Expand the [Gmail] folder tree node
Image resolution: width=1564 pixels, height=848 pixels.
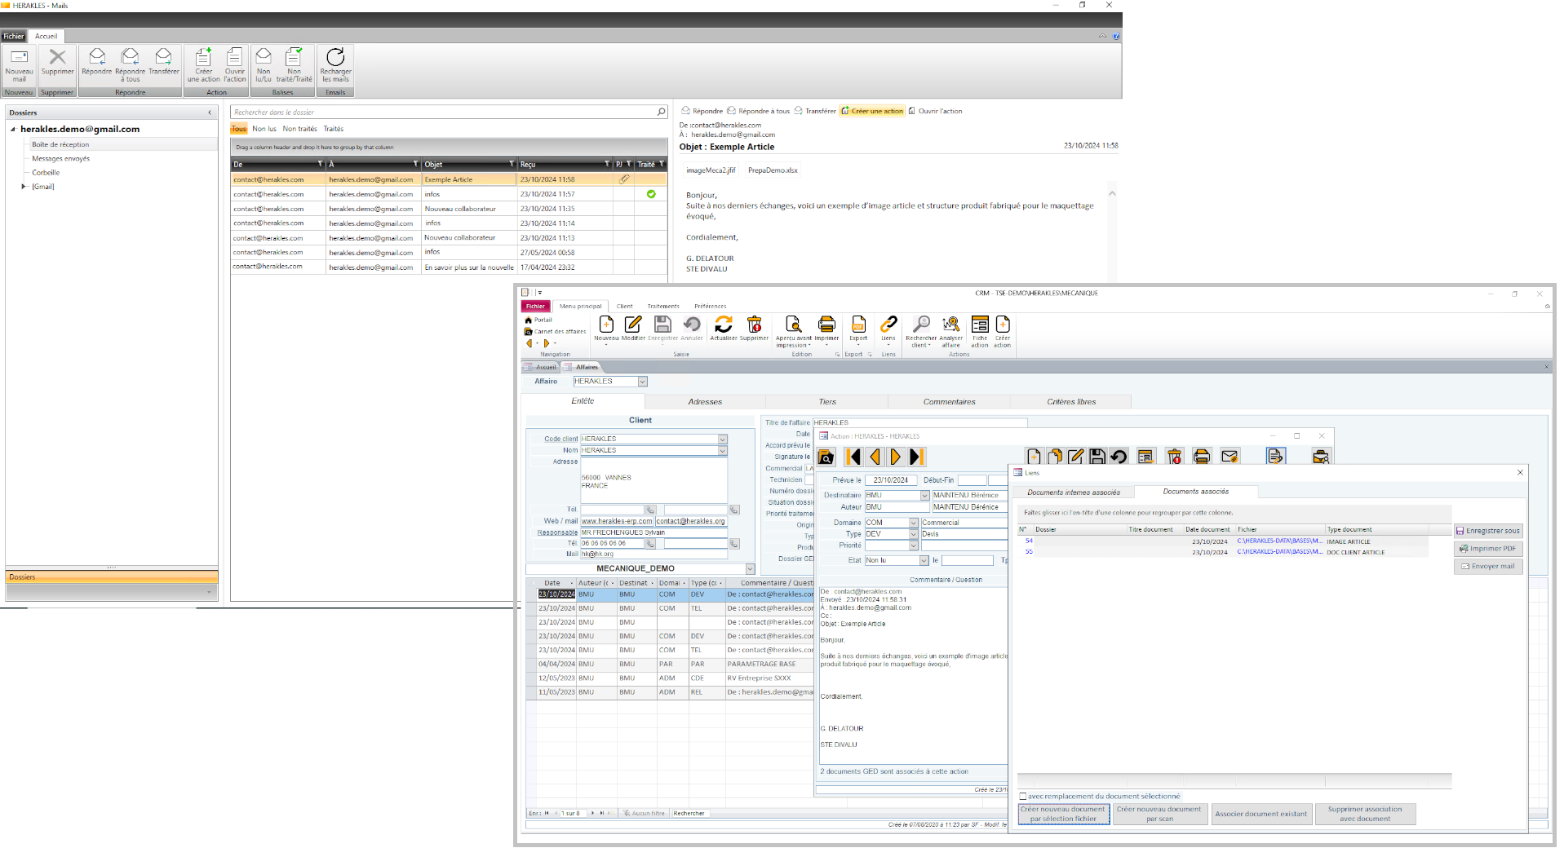24,187
